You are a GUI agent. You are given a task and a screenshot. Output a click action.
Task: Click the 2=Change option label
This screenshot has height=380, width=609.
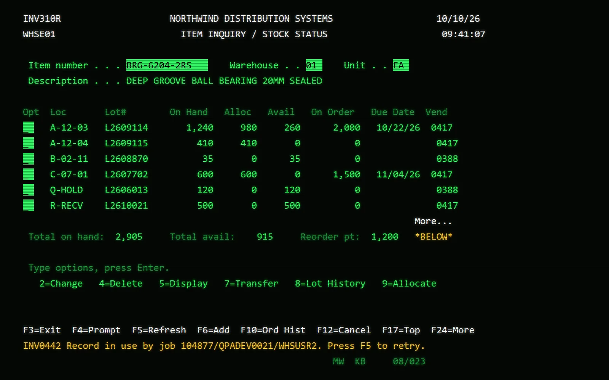point(61,283)
